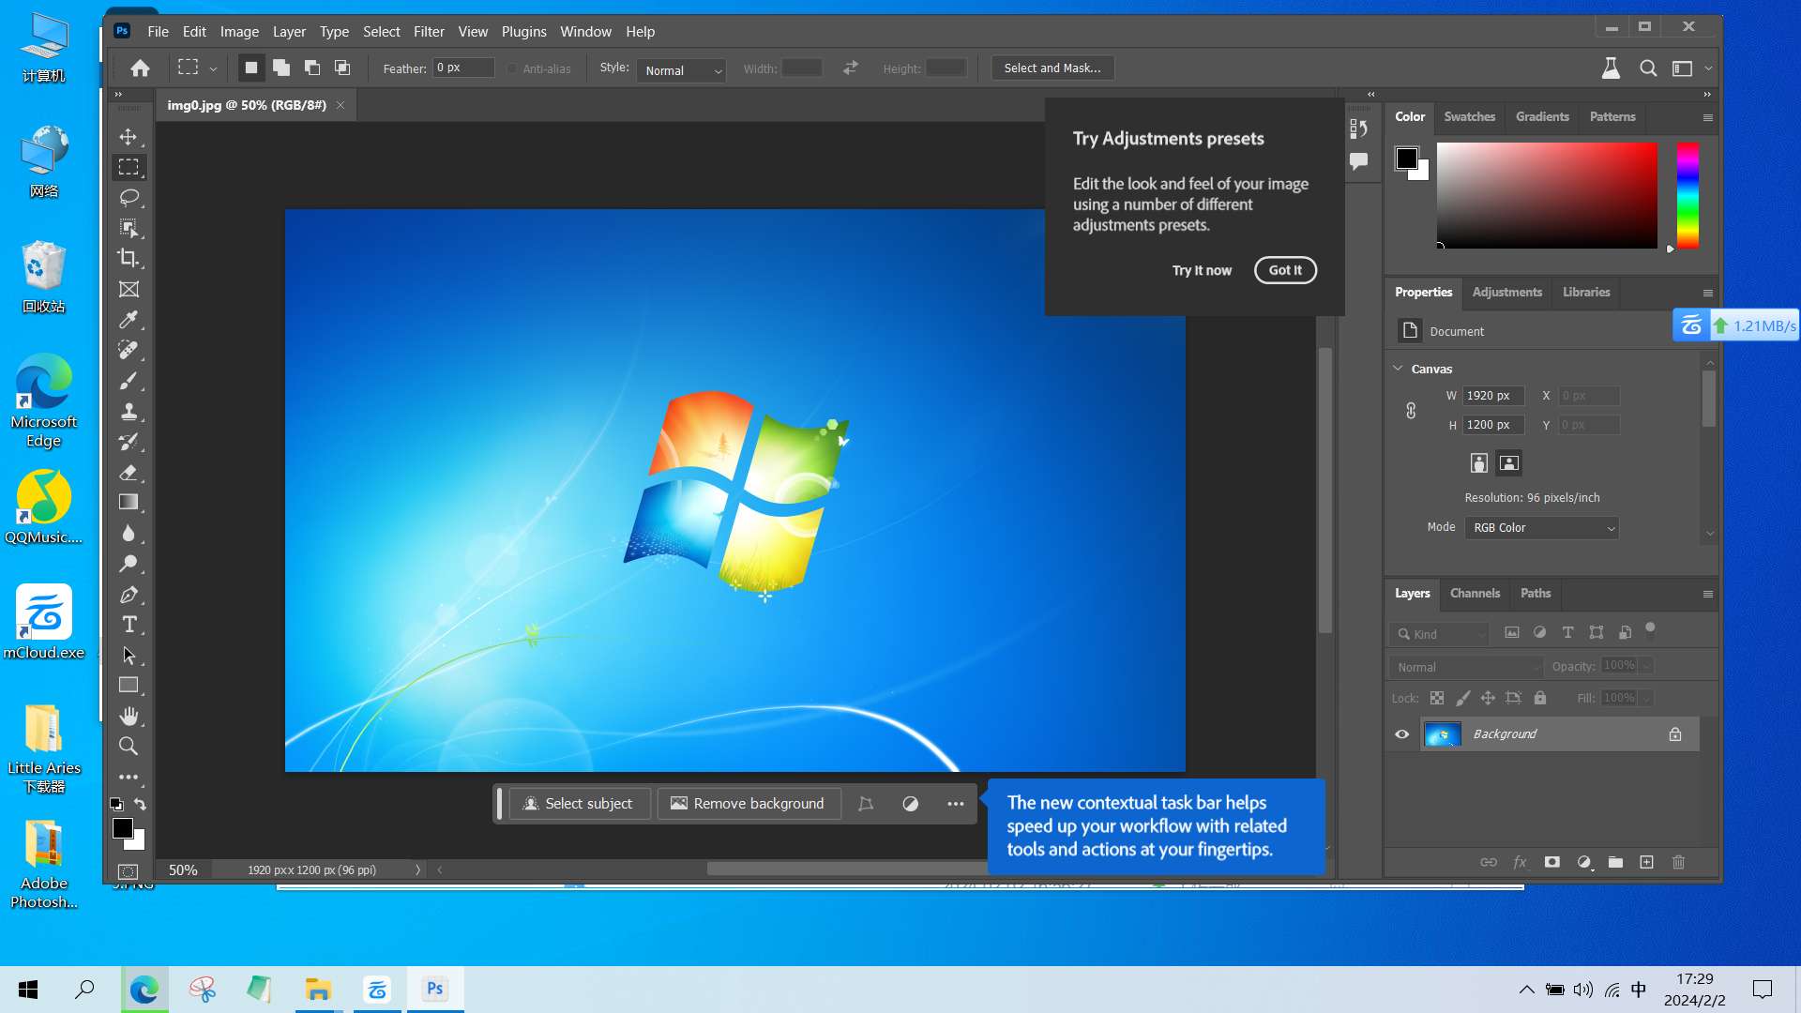Click Select subject button
Image resolution: width=1801 pixels, height=1013 pixels.
click(x=579, y=804)
